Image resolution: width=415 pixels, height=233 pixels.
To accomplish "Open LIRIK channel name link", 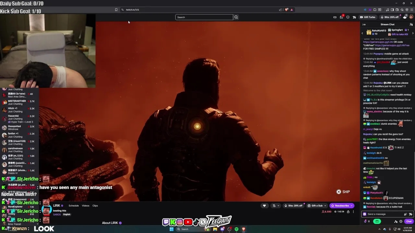I will (x=57, y=206).
